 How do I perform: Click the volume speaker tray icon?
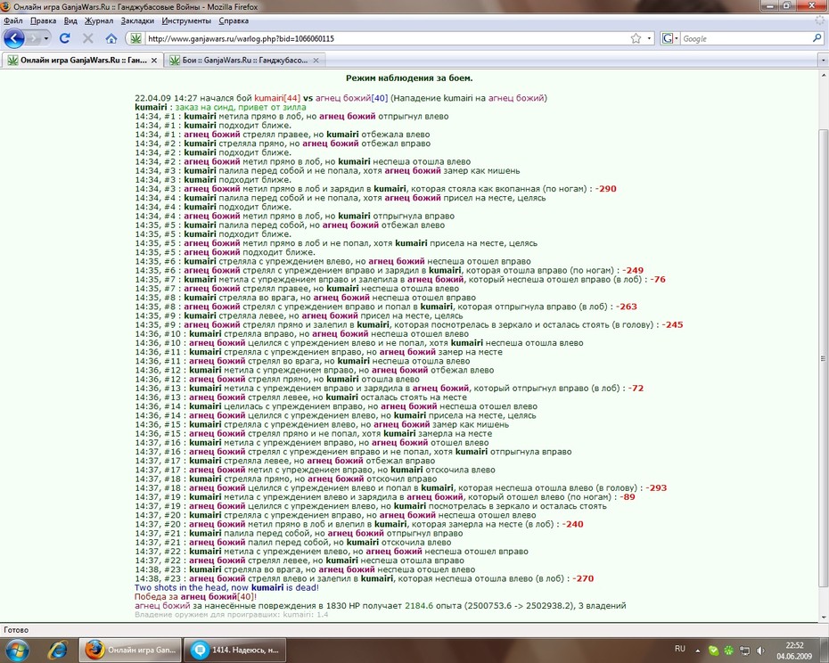point(760,651)
